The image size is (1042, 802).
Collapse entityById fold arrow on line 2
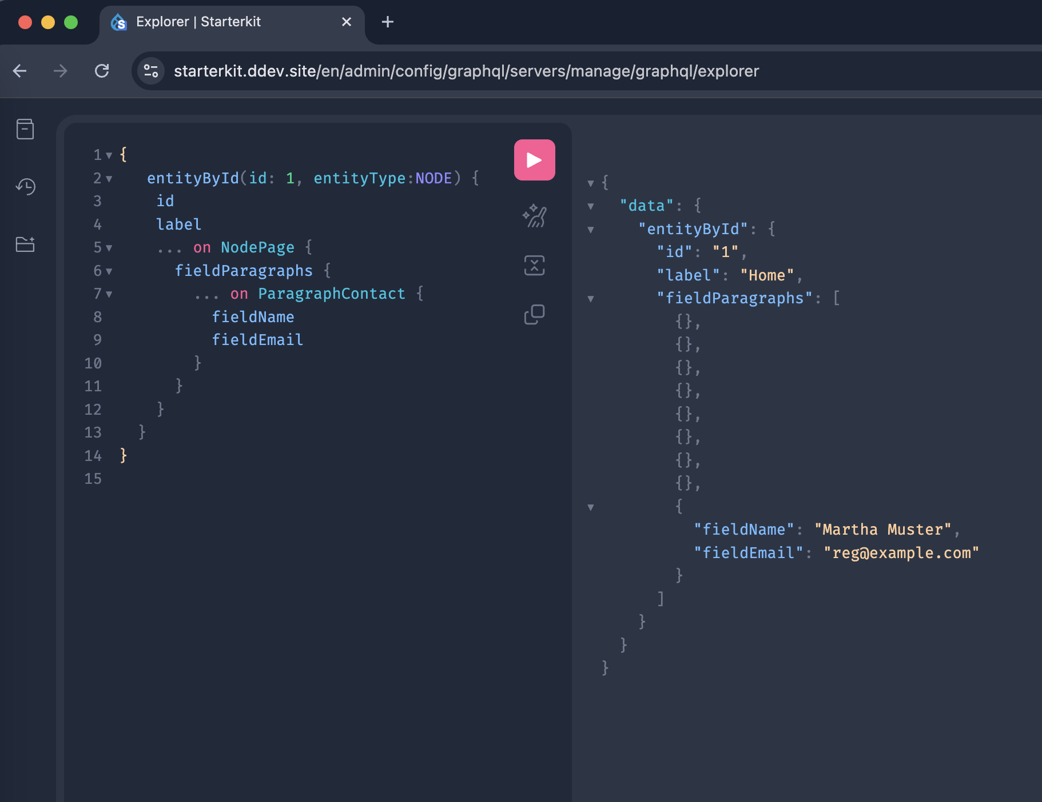[x=109, y=178]
